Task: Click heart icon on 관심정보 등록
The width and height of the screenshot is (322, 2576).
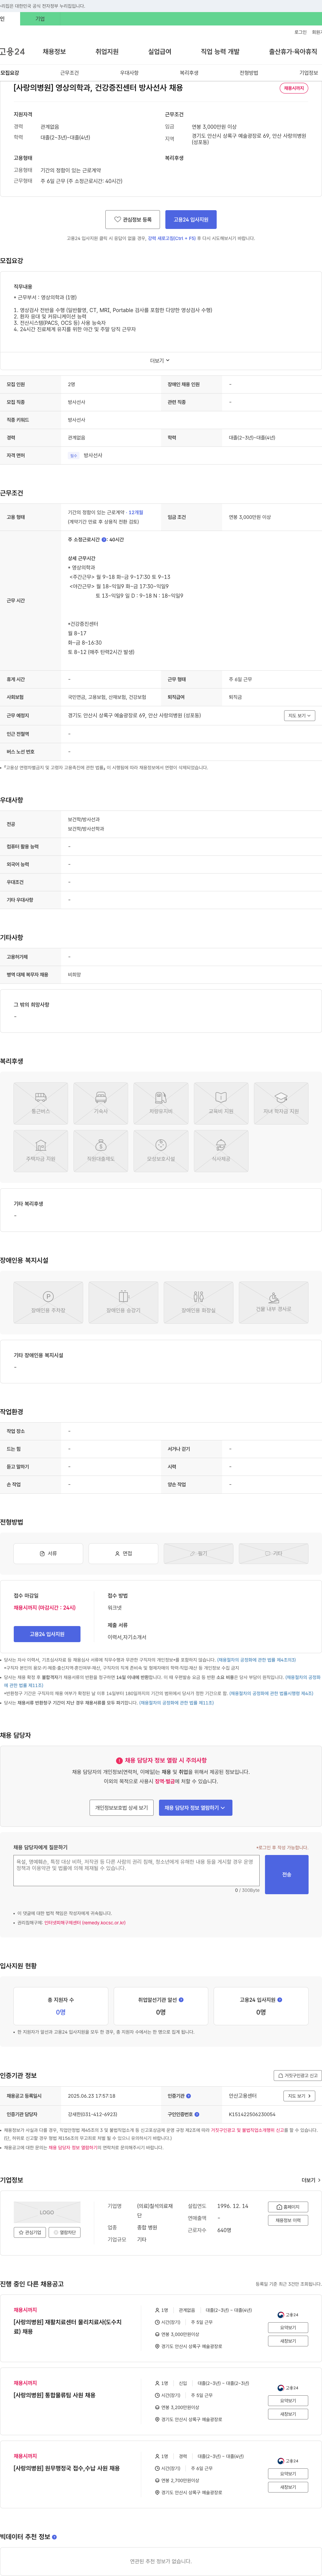Action: click(x=117, y=219)
